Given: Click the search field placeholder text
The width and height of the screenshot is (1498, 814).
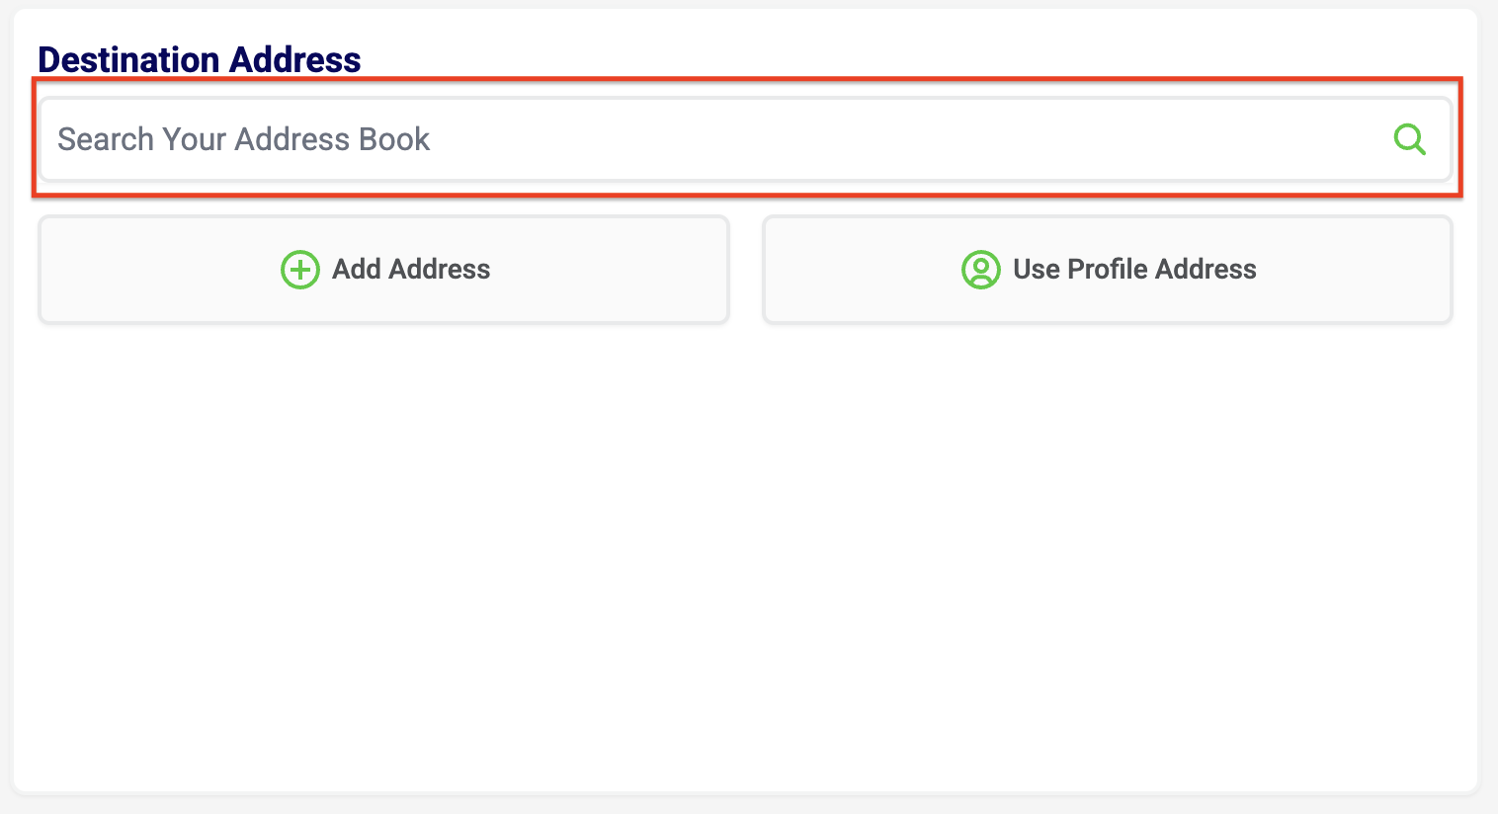Looking at the screenshot, I should [243, 139].
